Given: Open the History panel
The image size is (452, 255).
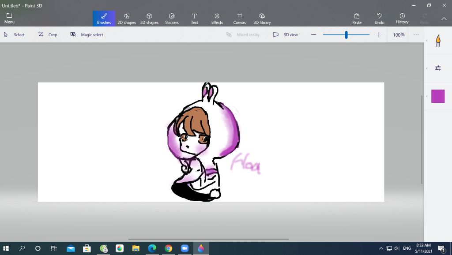Looking at the screenshot, I should pyautogui.click(x=402, y=19).
